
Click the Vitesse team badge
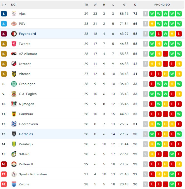point(14,74)
